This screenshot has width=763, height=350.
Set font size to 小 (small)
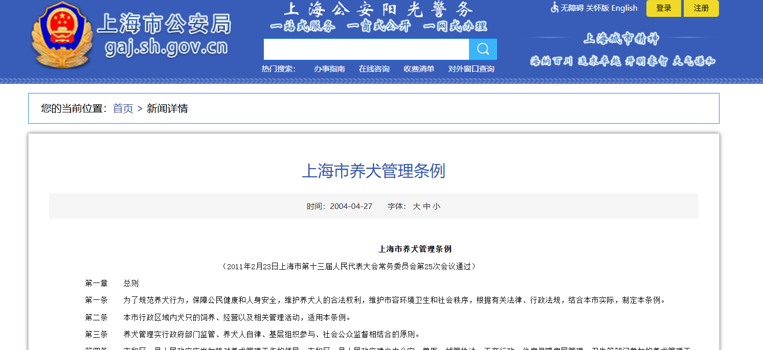pos(436,206)
